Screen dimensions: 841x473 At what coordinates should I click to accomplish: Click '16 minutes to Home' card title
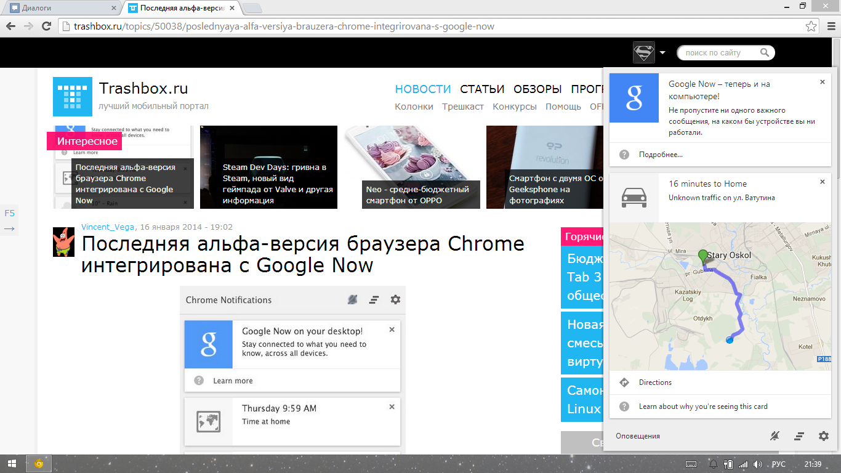(x=708, y=184)
